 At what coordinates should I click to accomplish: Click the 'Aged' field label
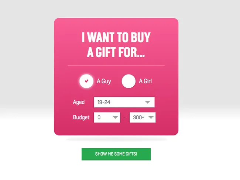[79, 102]
